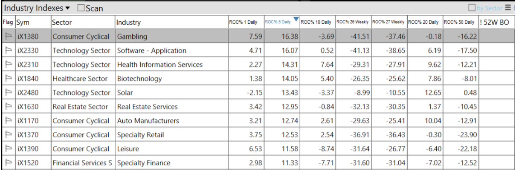The image size is (516, 170).
Task: Flag the iX1380 Gambling row
Action: click(8, 37)
